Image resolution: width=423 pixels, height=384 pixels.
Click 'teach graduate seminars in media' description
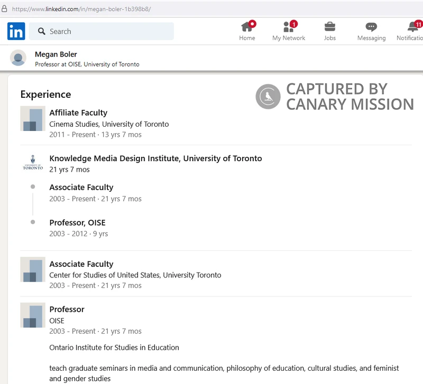coord(224,373)
